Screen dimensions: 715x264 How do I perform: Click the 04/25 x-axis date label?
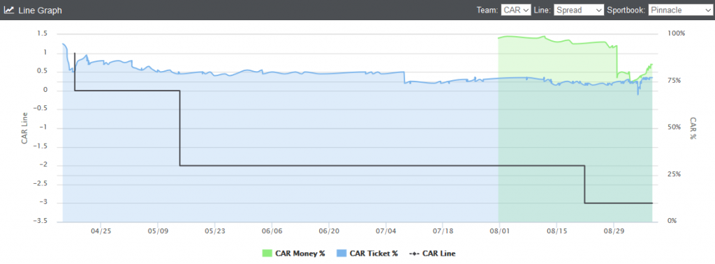pos(101,231)
